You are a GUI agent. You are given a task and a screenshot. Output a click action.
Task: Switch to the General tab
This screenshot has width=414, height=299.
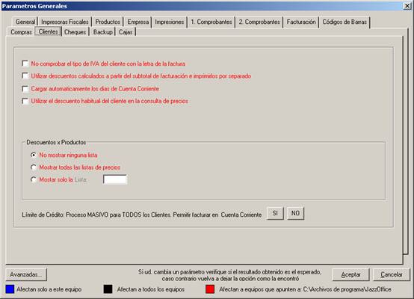[25, 22]
